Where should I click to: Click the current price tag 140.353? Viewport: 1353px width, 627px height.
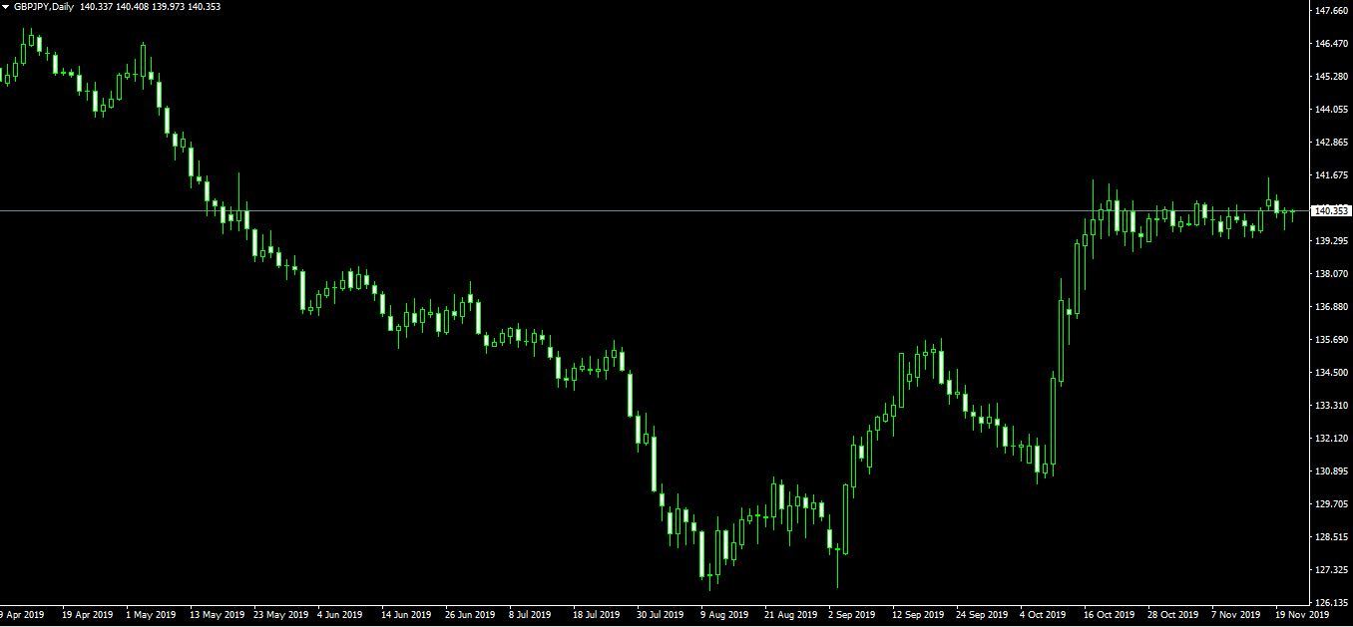[x=1332, y=211]
